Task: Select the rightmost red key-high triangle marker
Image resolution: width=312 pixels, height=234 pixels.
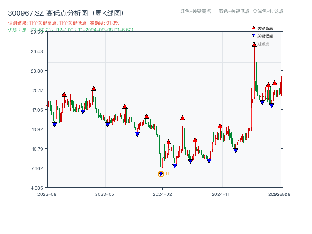Action: tap(275, 83)
